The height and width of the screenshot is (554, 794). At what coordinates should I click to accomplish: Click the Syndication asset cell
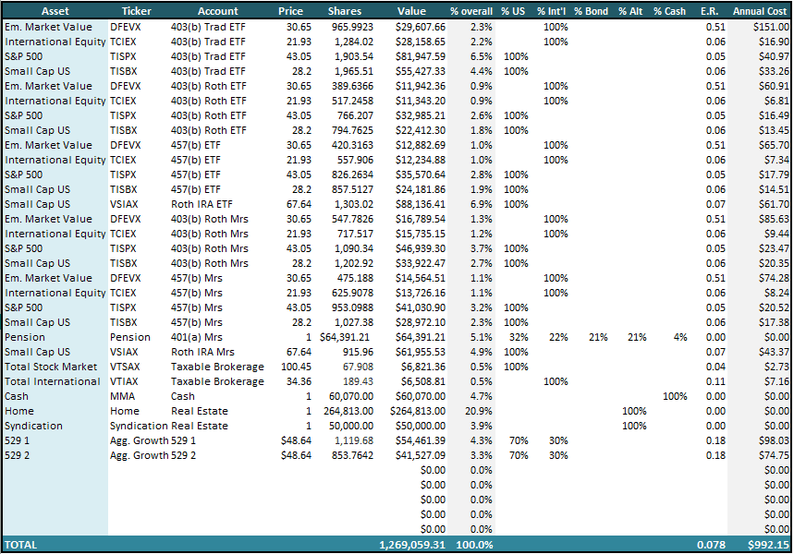point(33,426)
